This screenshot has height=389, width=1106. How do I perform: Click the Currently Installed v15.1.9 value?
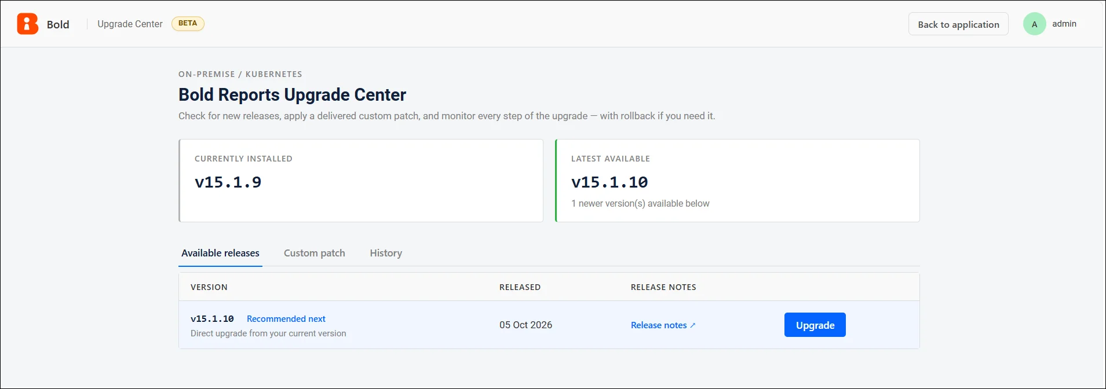228,182
